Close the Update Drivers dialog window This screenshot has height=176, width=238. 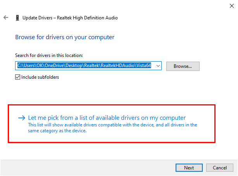[231, 5]
